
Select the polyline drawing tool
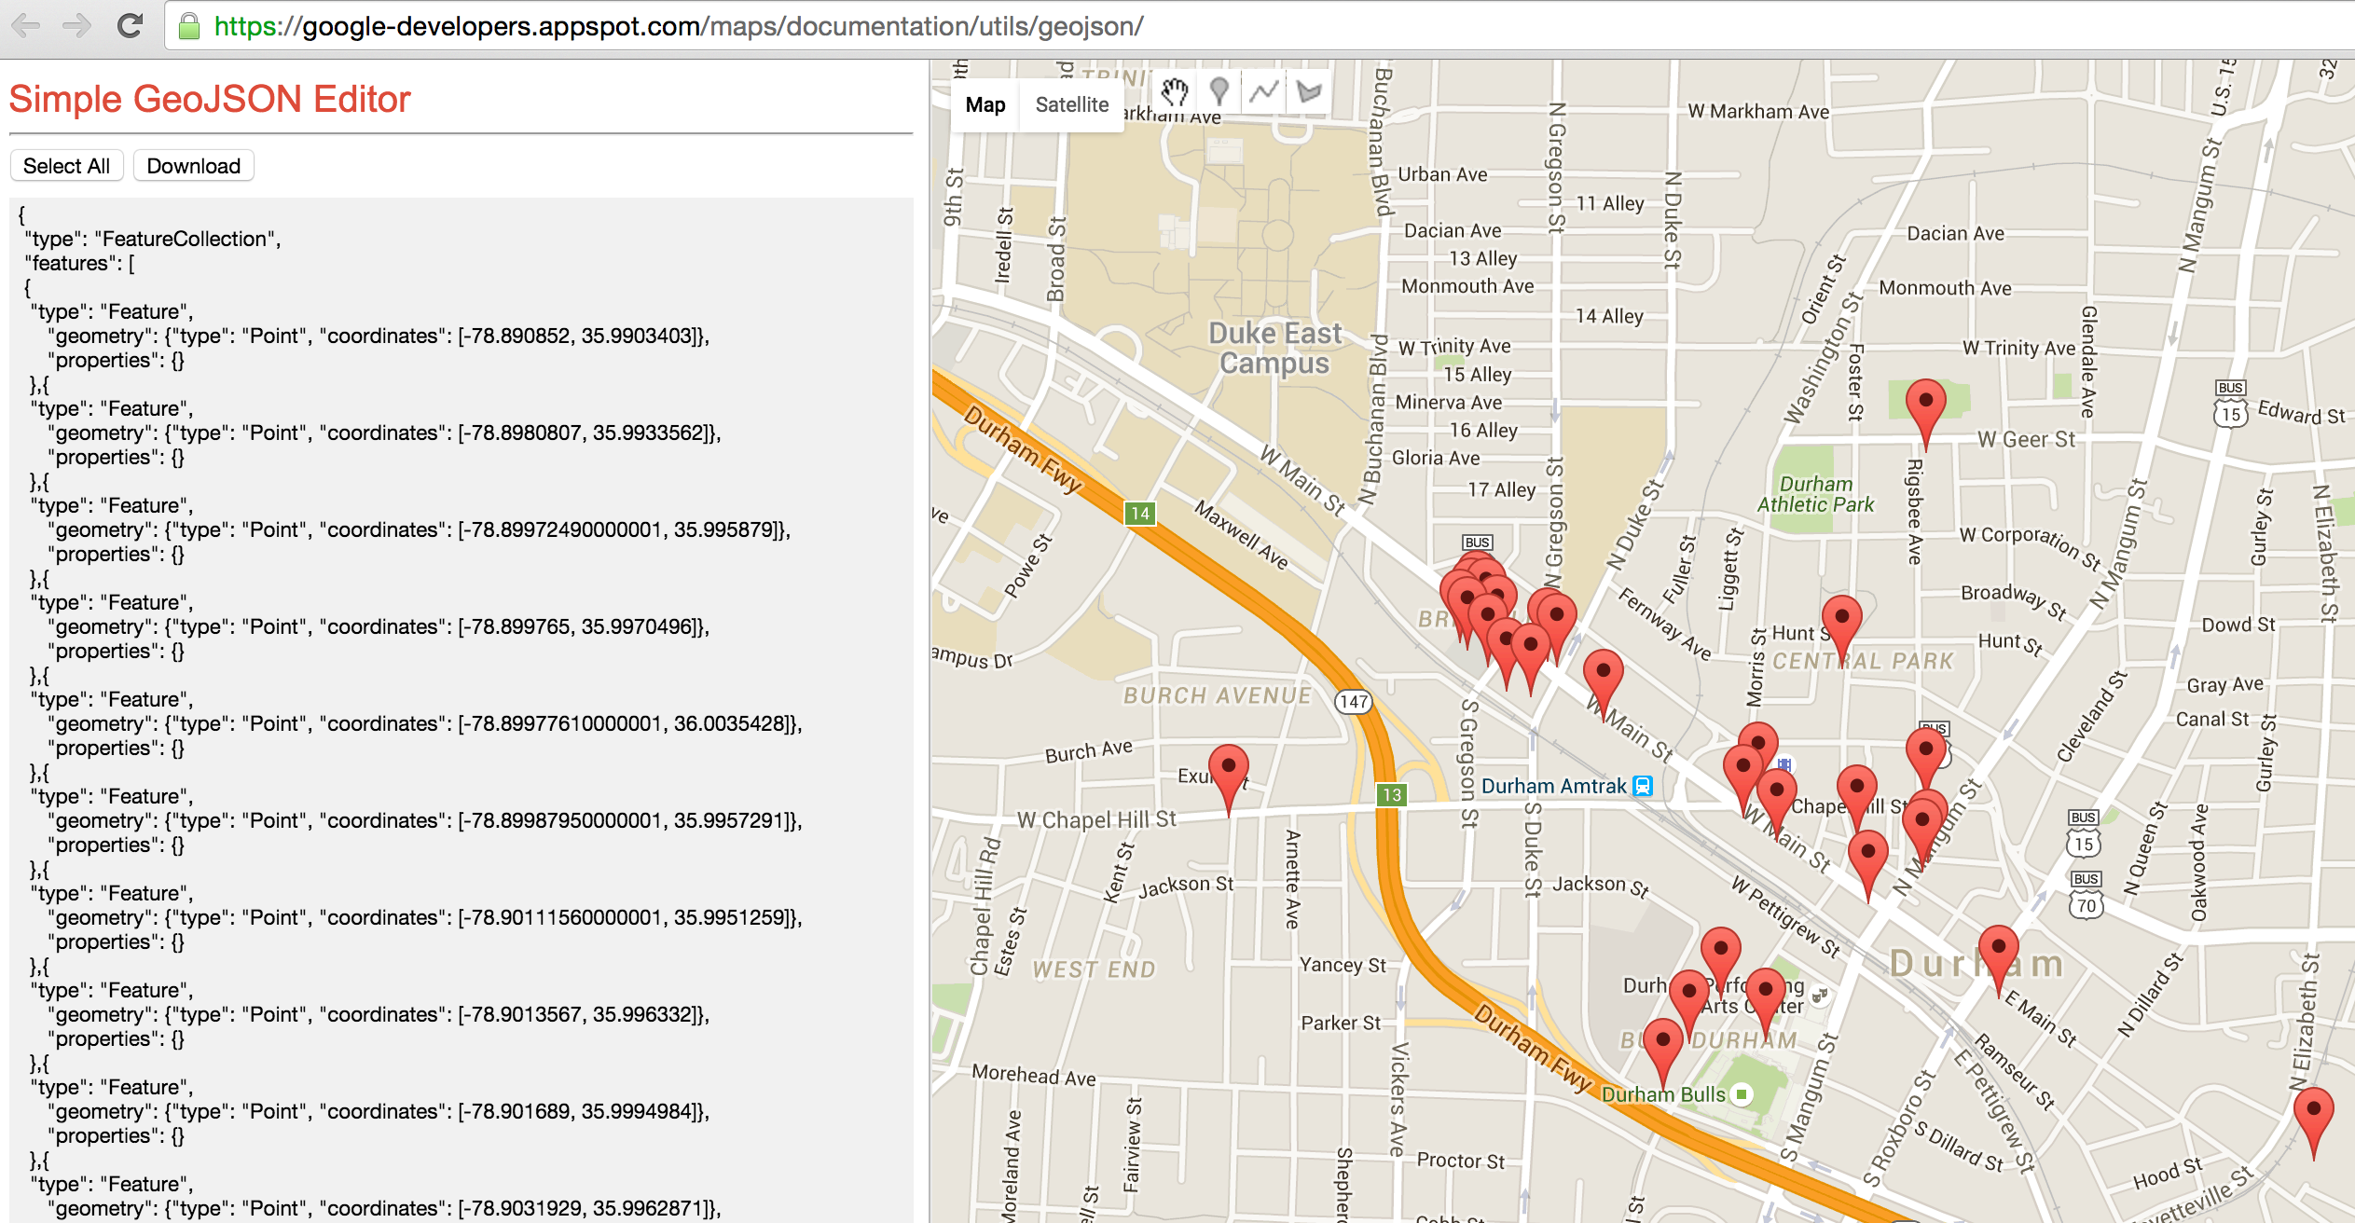pyautogui.click(x=1264, y=91)
